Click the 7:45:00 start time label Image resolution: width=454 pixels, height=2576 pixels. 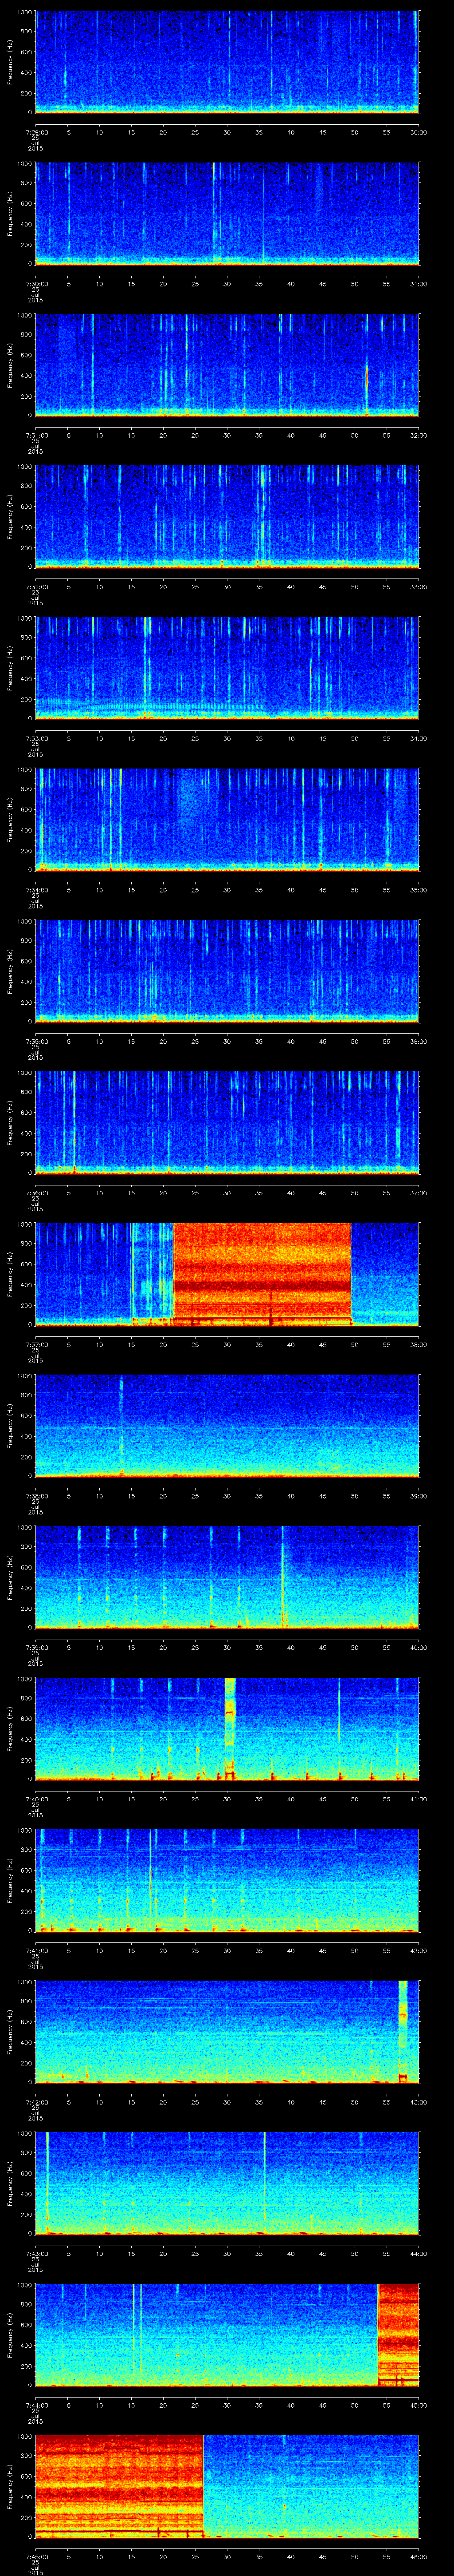(36, 2557)
